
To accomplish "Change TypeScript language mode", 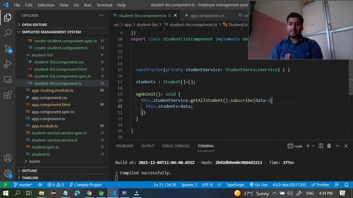I will 235,185.
